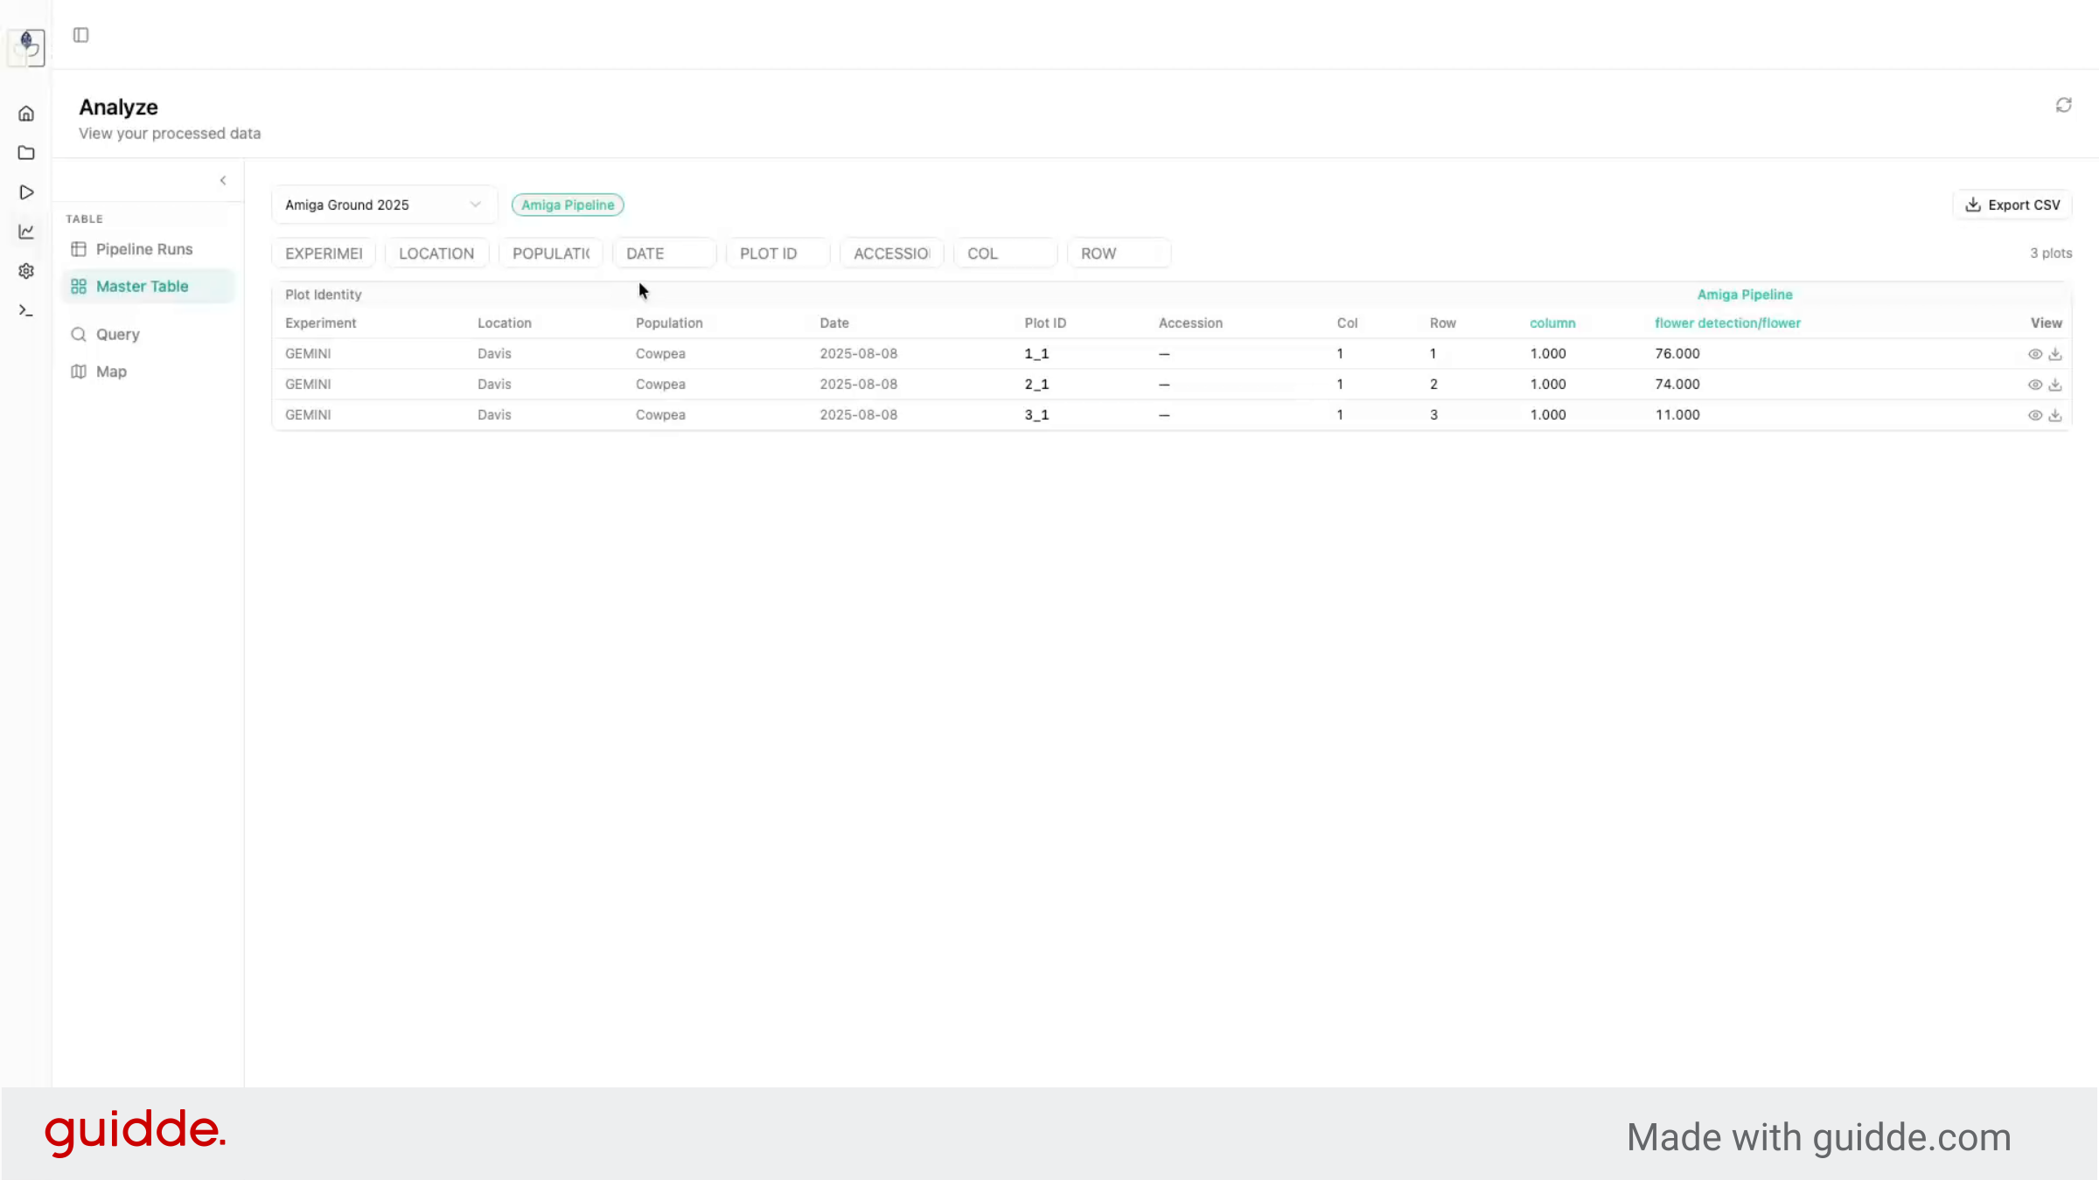
Task: Click the app logo at top left
Action: pyautogui.click(x=26, y=47)
